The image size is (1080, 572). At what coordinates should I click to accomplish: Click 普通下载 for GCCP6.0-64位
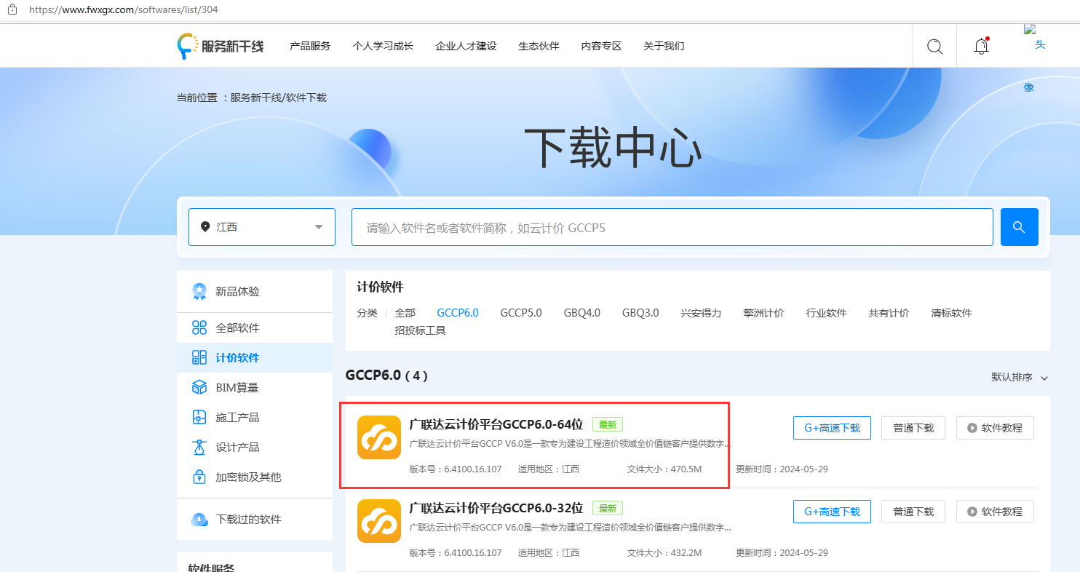pos(913,428)
